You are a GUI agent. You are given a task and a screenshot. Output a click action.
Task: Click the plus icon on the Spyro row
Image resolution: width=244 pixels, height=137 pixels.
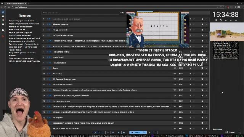(x=190, y=68)
